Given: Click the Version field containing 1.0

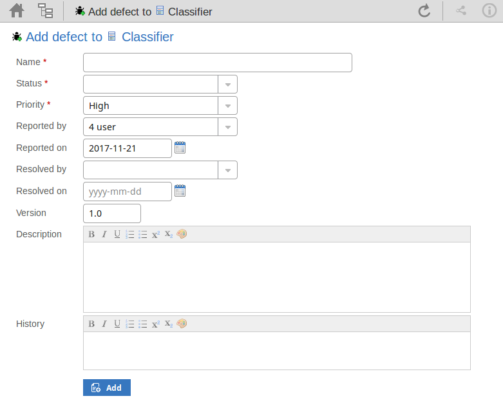Looking at the screenshot, I should (112, 213).
